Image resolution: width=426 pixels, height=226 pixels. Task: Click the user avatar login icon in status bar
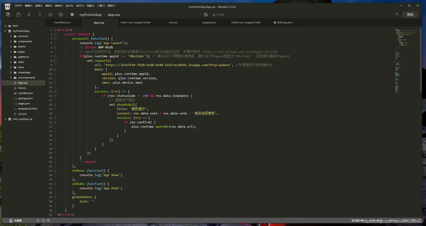click(11, 221)
